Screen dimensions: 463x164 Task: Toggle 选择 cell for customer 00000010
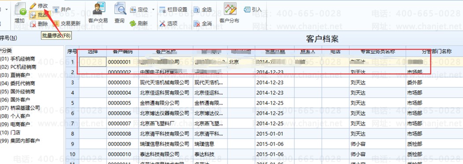[x=93, y=154]
